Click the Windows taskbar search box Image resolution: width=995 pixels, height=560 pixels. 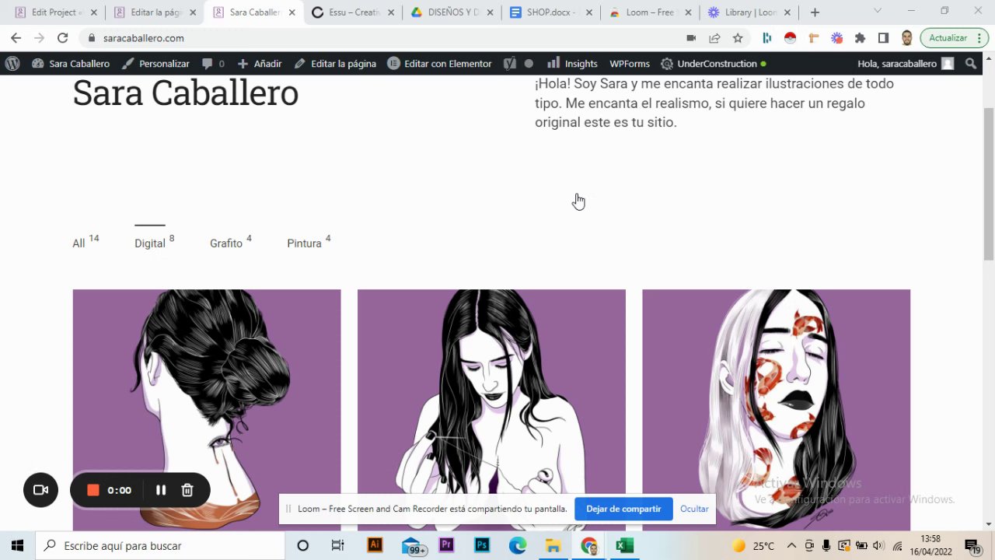161,546
